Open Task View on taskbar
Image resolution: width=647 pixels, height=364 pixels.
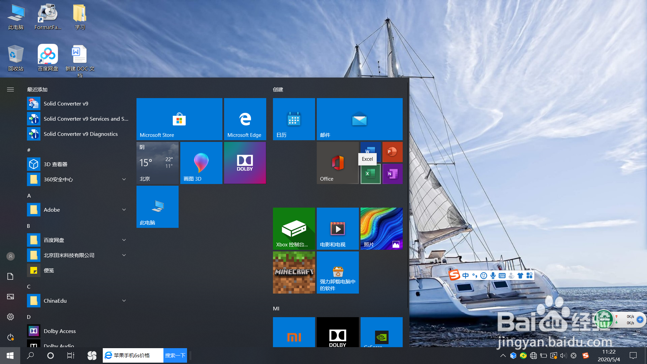tap(71, 356)
